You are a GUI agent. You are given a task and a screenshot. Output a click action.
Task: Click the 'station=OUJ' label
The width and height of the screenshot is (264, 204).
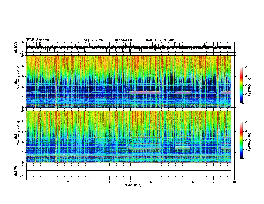tap(123, 40)
